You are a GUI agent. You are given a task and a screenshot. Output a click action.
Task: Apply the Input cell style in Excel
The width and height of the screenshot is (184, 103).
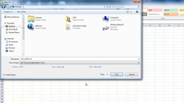171,14
